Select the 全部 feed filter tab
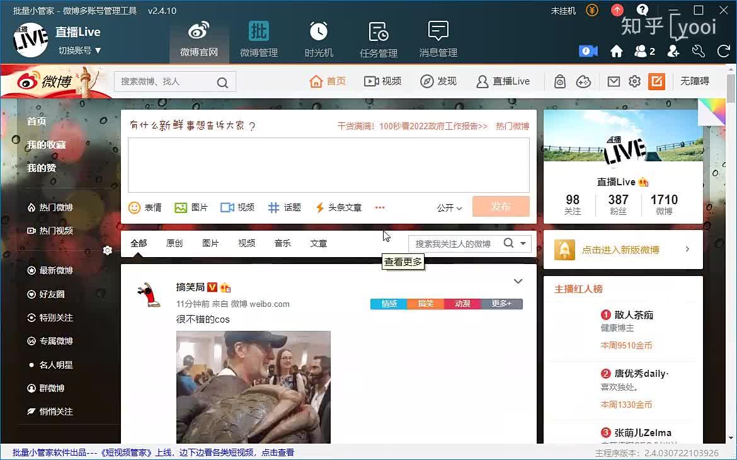 (x=139, y=243)
